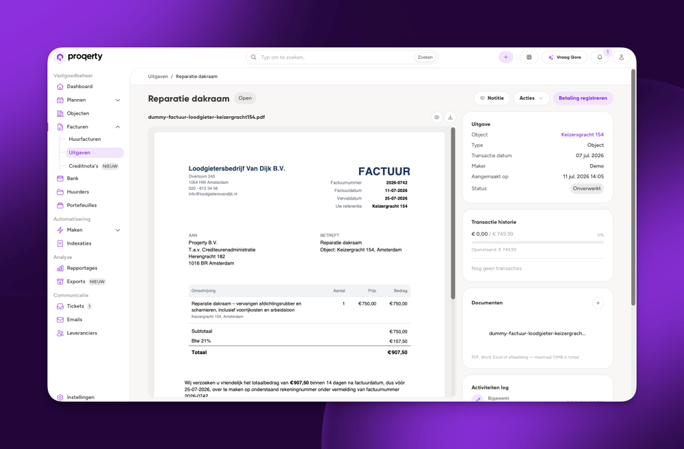
Task: Click the Dashboard home icon
Action: coord(60,87)
